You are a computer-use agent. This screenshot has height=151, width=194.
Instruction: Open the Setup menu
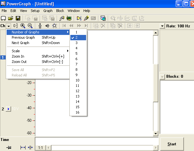tap(35, 11)
